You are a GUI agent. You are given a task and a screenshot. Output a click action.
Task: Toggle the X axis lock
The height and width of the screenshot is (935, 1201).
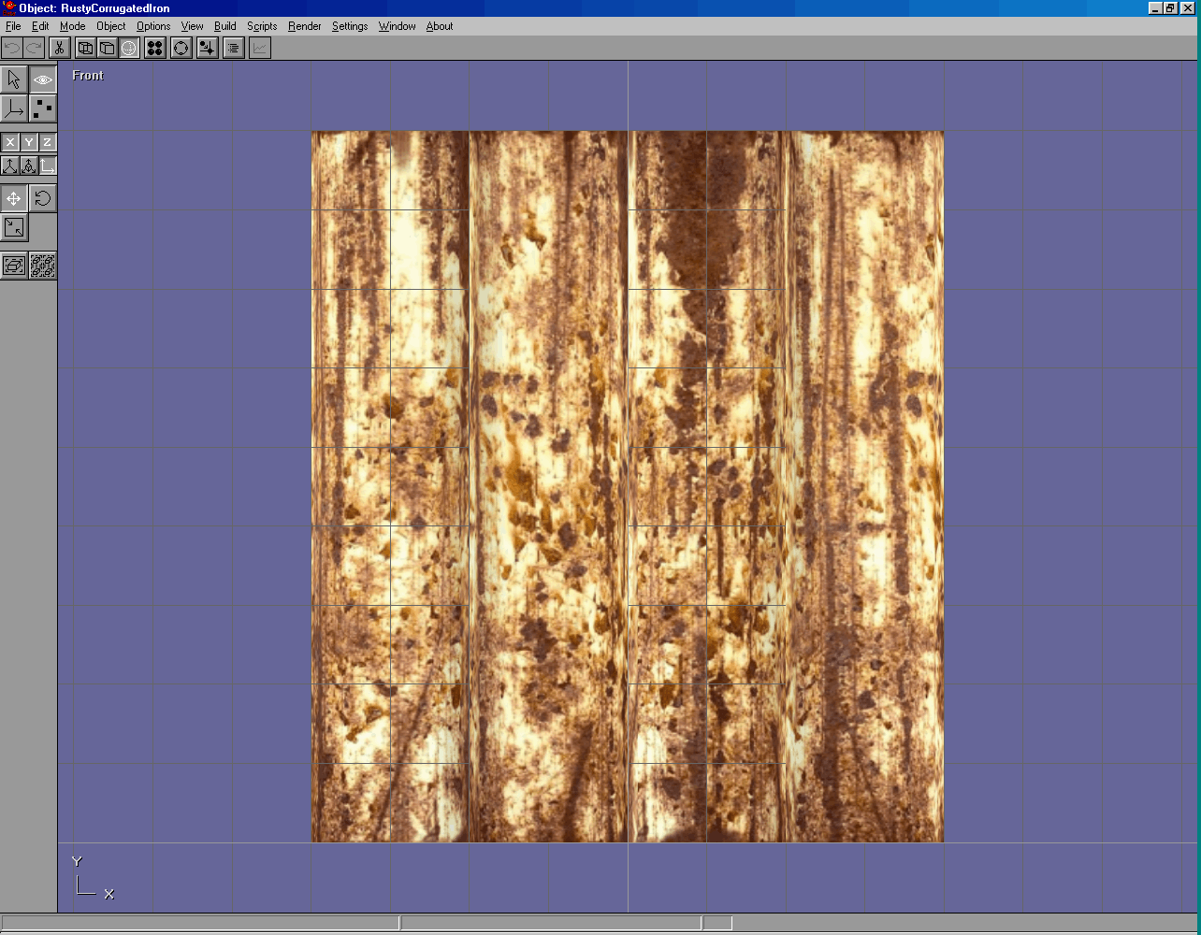coord(10,142)
